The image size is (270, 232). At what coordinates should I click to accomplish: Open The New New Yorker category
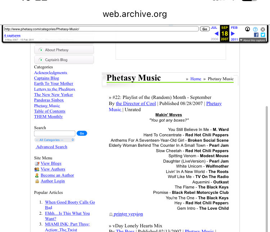point(54,95)
